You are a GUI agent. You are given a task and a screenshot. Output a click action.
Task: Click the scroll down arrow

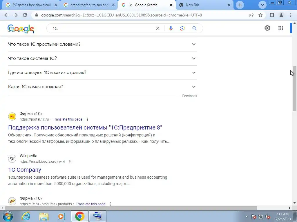pyautogui.click(x=294, y=203)
